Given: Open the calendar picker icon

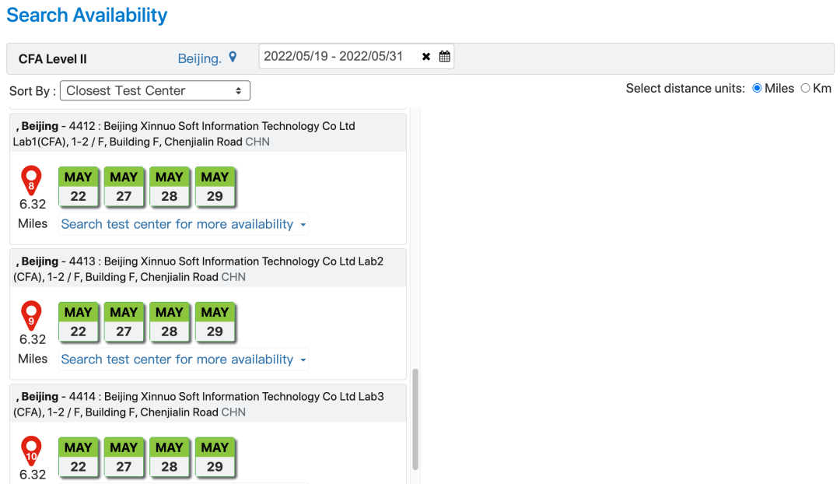Looking at the screenshot, I should click(x=445, y=57).
